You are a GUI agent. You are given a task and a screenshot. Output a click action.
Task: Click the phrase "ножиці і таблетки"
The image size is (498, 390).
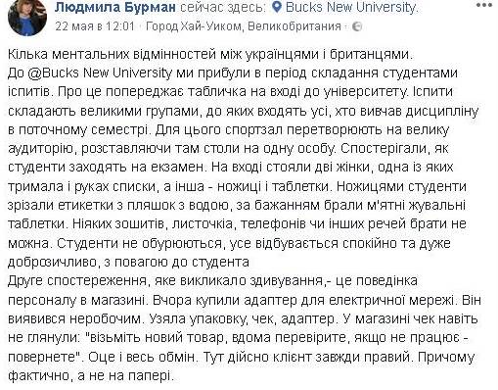[273, 186]
